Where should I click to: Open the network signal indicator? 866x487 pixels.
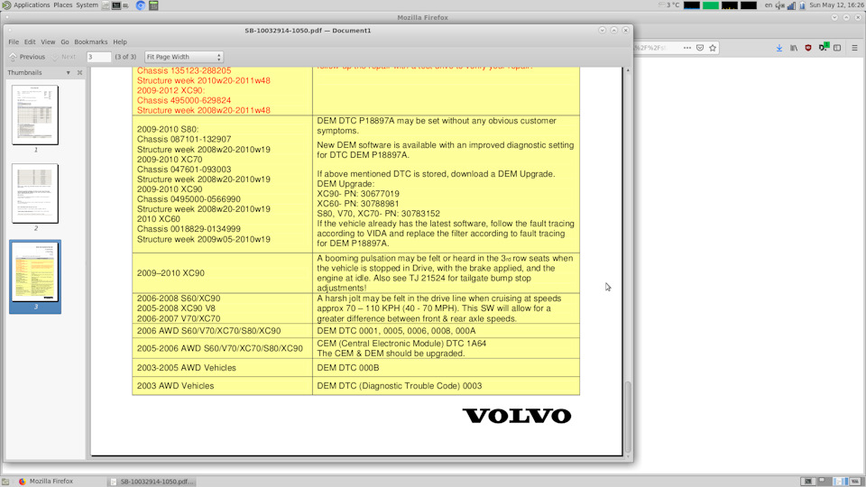[x=791, y=5]
